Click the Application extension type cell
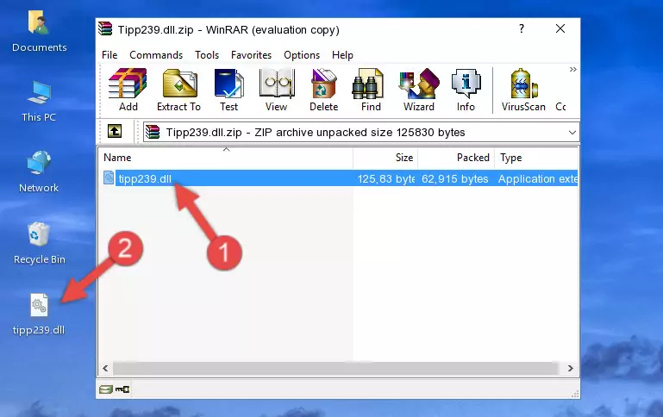Screen dimensions: 663x417 [x=538, y=178]
